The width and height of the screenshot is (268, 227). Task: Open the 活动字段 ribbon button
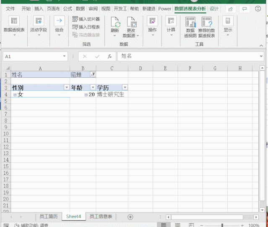(x=39, y=26)
